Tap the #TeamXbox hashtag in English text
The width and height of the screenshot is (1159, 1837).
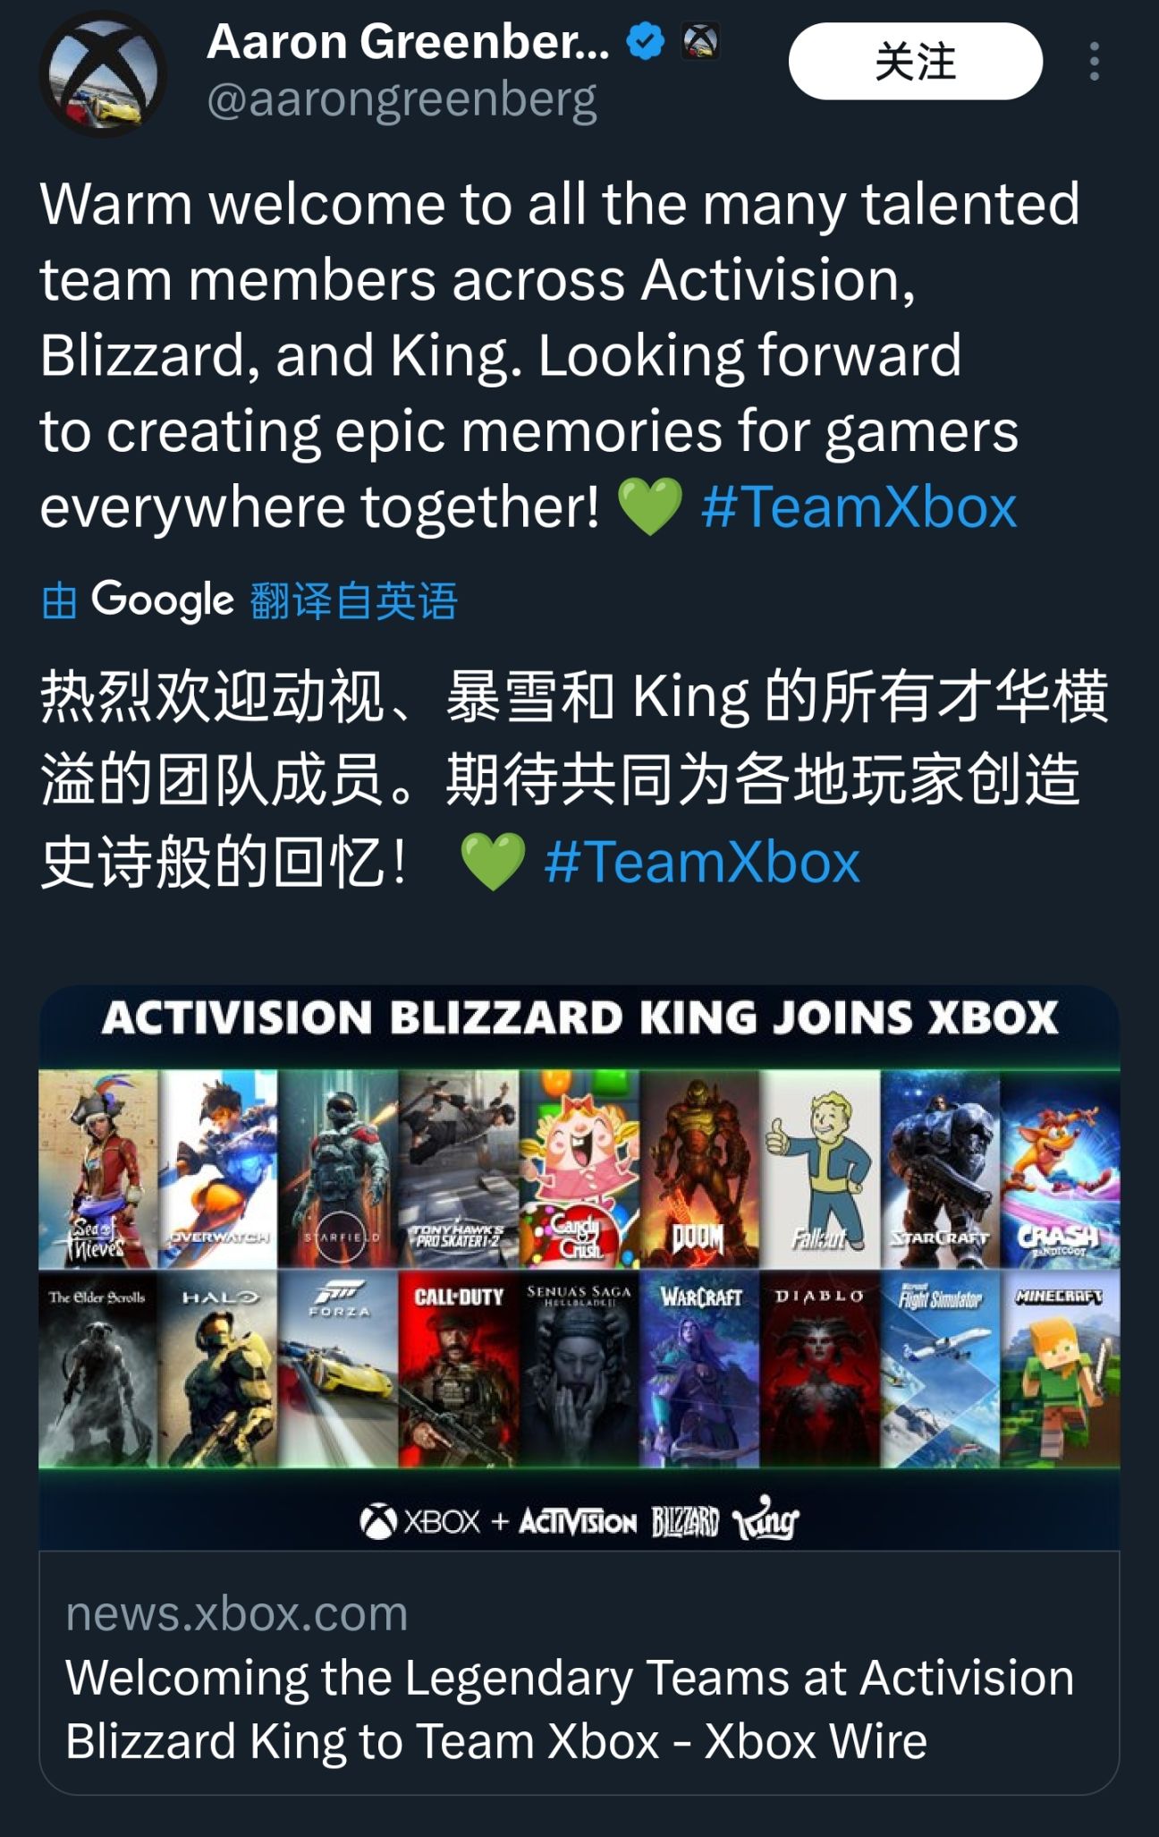tap(859, 507)
